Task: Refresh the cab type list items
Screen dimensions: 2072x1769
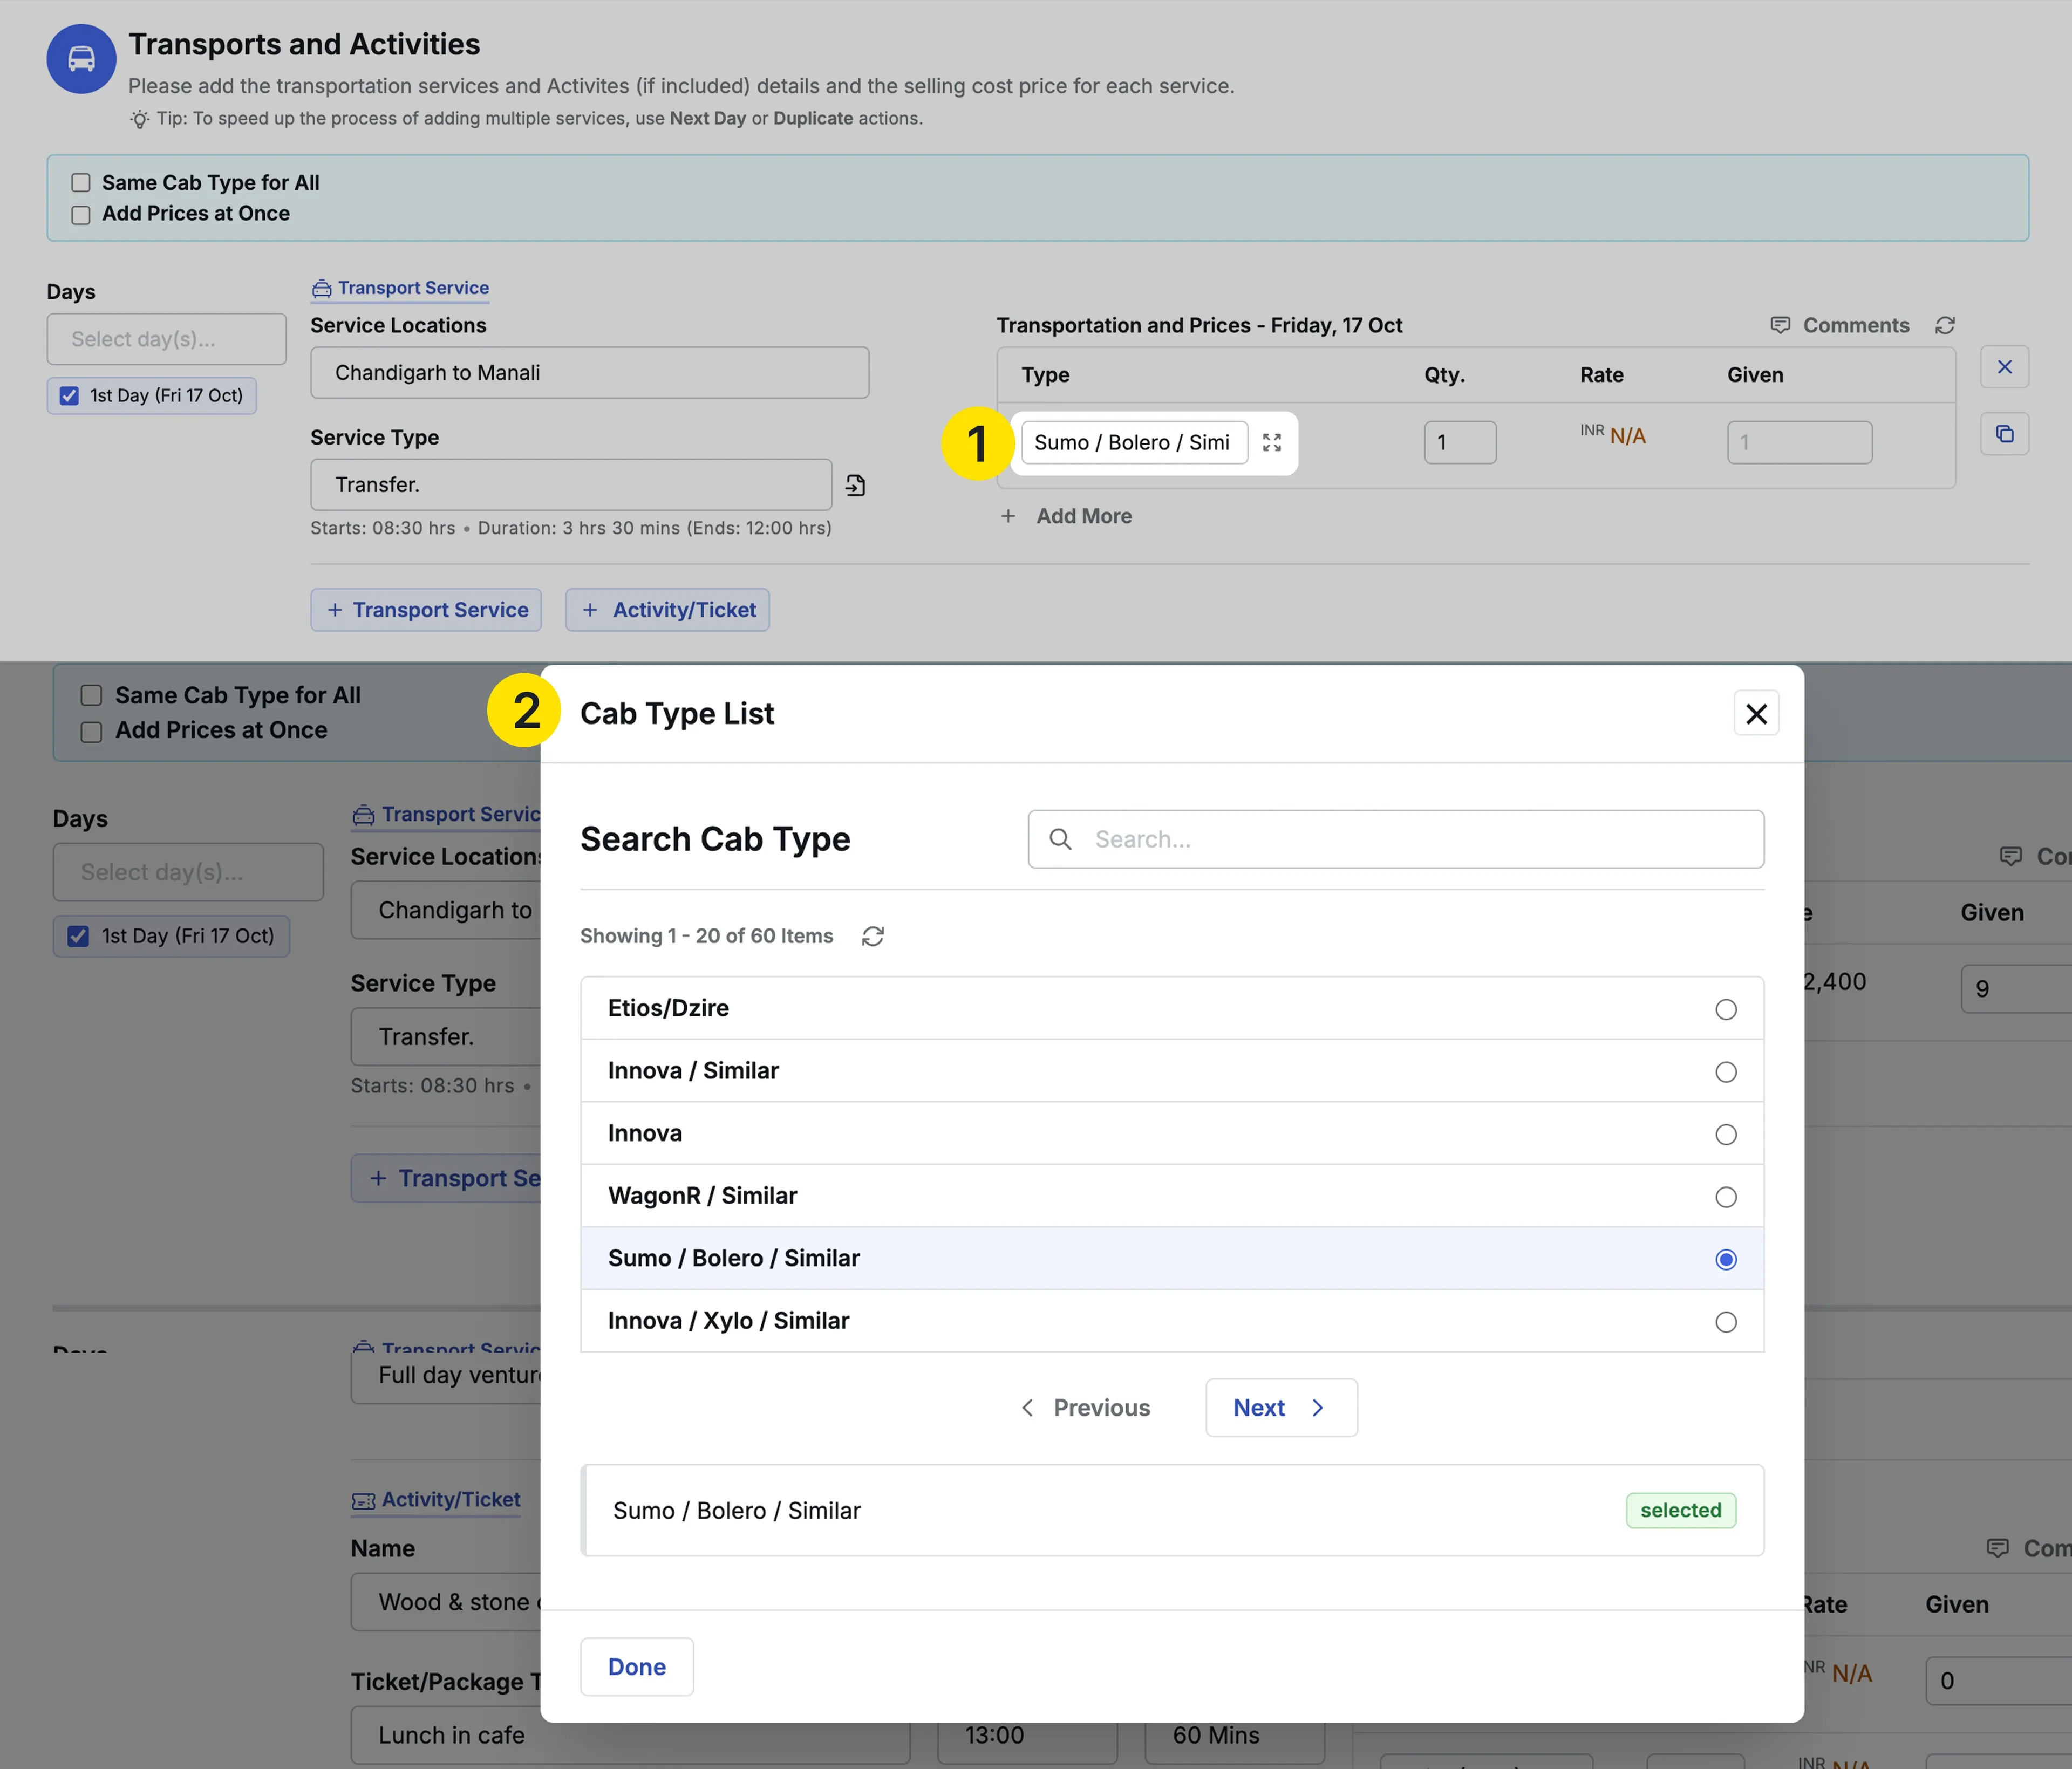Action: coord(872,937)
